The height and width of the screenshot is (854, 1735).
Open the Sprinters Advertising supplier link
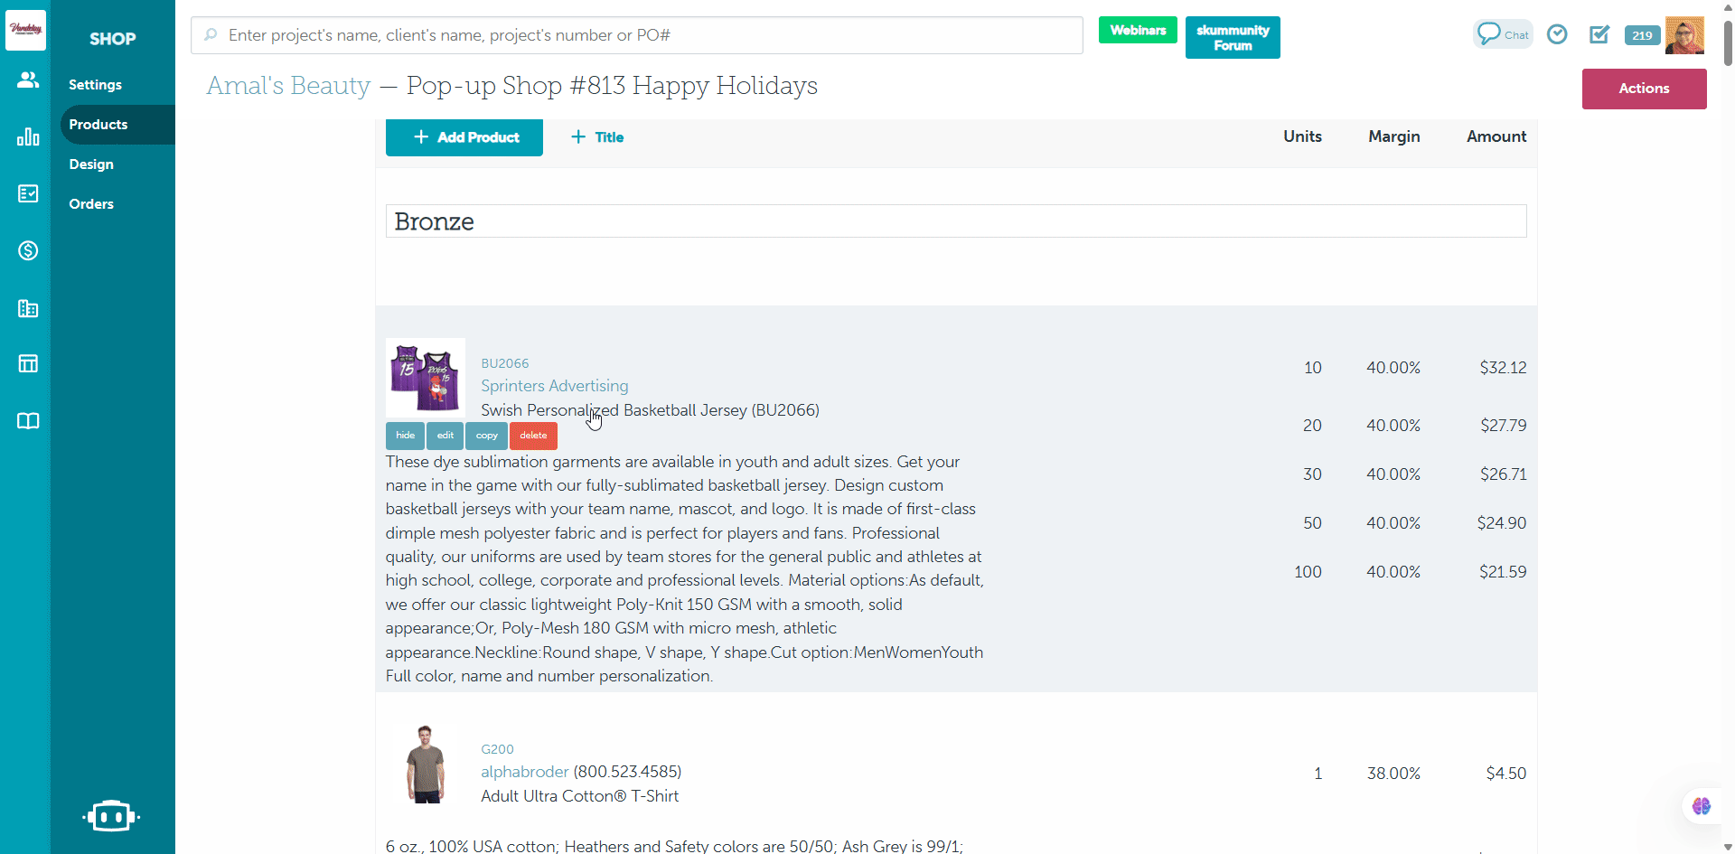coord(554,386)
